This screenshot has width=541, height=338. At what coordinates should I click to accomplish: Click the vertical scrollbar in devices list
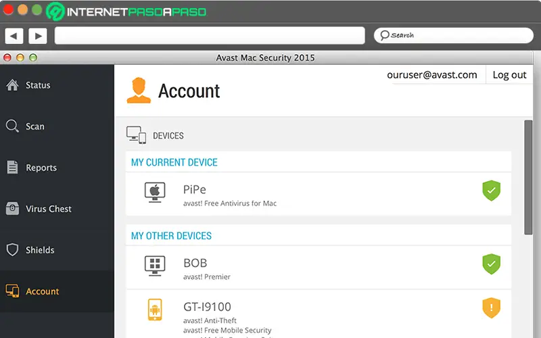(x=528, y=177)
